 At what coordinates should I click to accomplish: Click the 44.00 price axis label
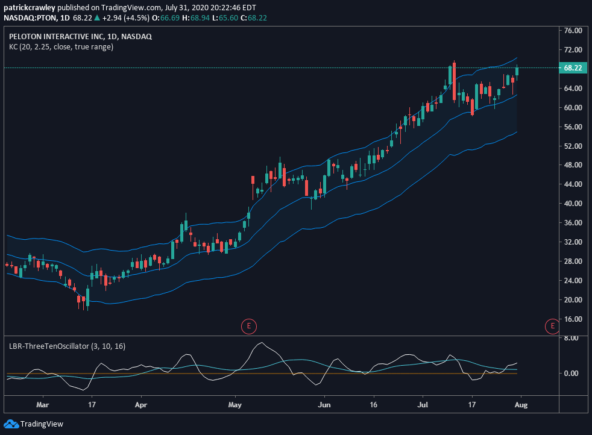coord(573,184)
